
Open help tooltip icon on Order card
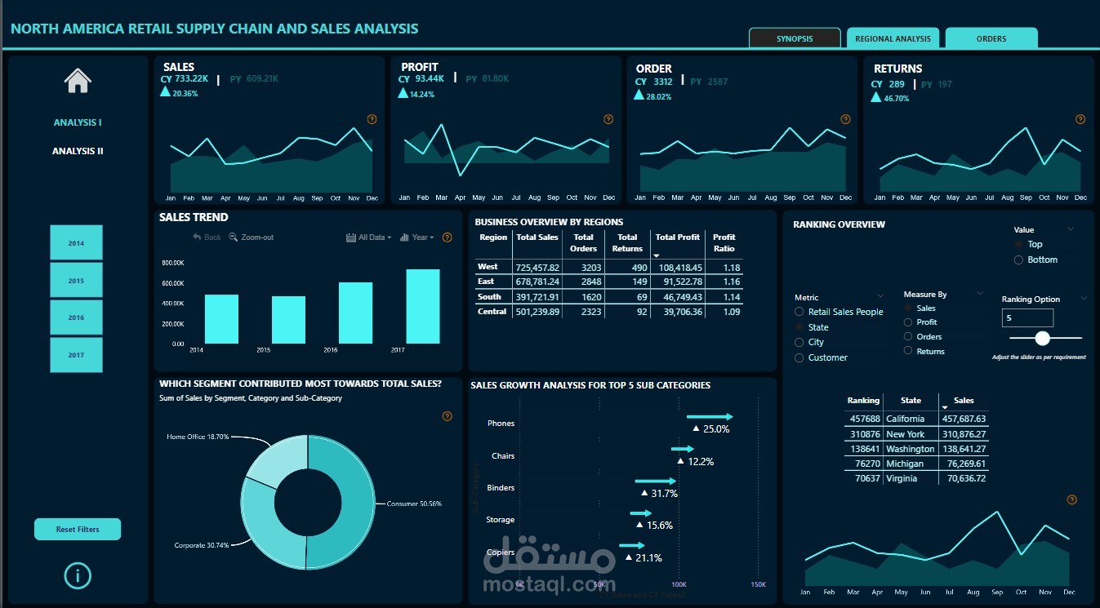(x=844, y=119)
